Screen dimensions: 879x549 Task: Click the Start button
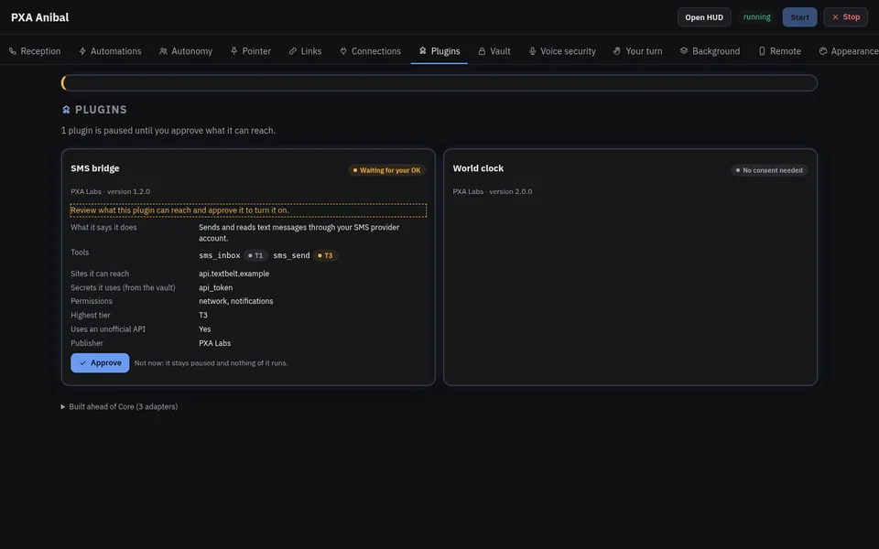click(x=799, y=17)
